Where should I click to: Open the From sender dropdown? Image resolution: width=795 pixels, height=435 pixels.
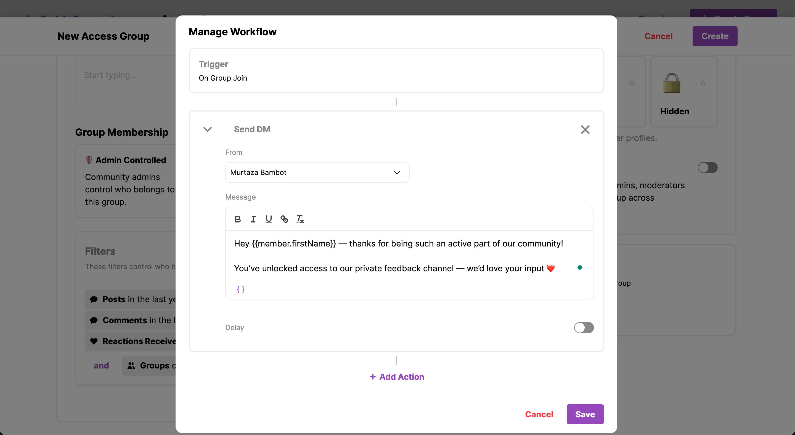click(x=317, y=173)
